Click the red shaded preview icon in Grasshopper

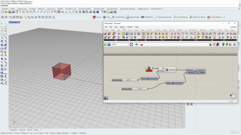[x=218, y=44]
